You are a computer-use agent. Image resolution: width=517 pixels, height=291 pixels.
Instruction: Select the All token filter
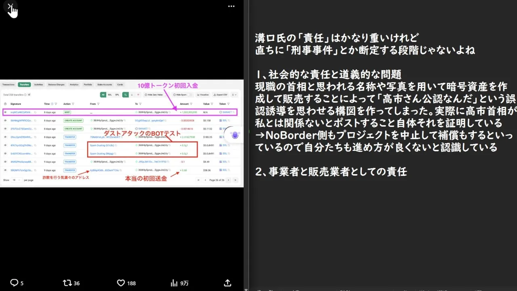[103, 95]
